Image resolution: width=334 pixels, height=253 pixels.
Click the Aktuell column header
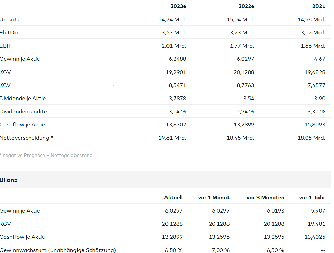click(x=173, y=198)
